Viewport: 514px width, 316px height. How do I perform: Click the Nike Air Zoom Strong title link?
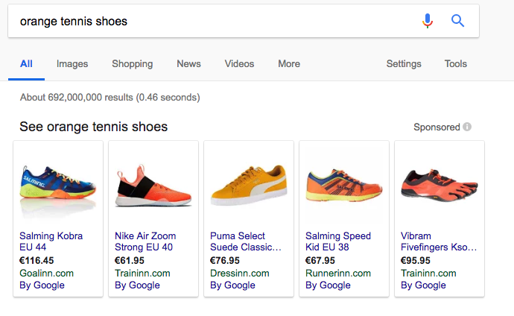pos(145,241)
